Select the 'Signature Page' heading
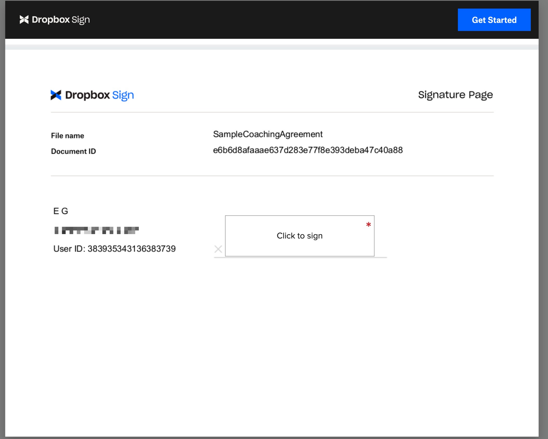 455,94
